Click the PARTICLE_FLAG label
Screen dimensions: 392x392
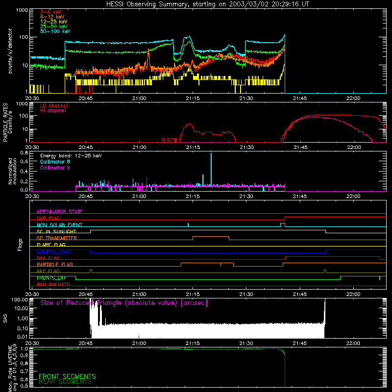tap(55, 264)
